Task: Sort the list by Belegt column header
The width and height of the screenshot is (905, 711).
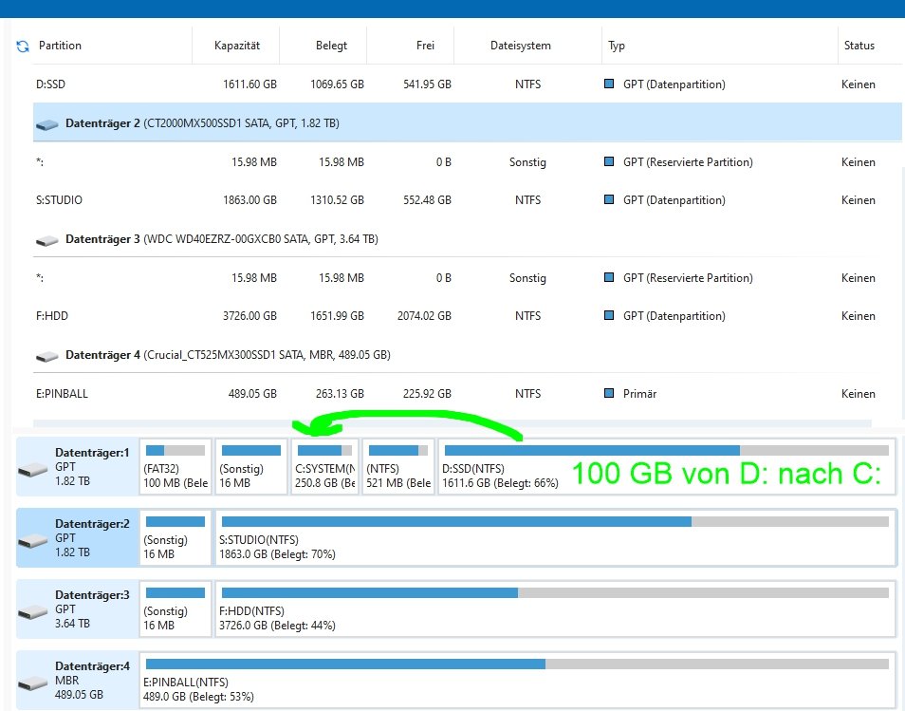Action: 331,46
